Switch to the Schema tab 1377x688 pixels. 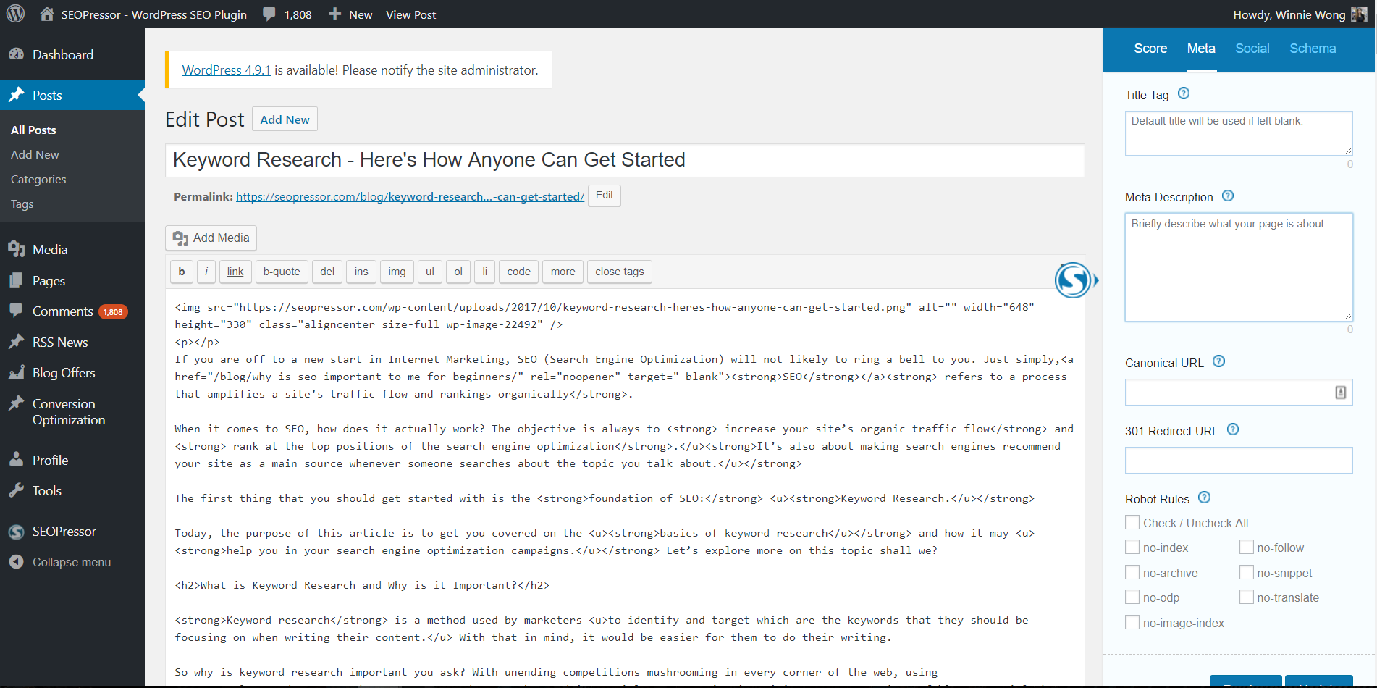click(x=1313, y=49)
